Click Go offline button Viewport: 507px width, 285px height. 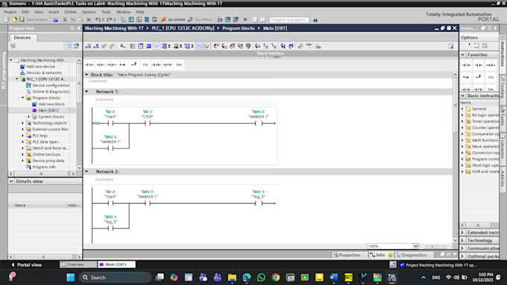point(200,19)
